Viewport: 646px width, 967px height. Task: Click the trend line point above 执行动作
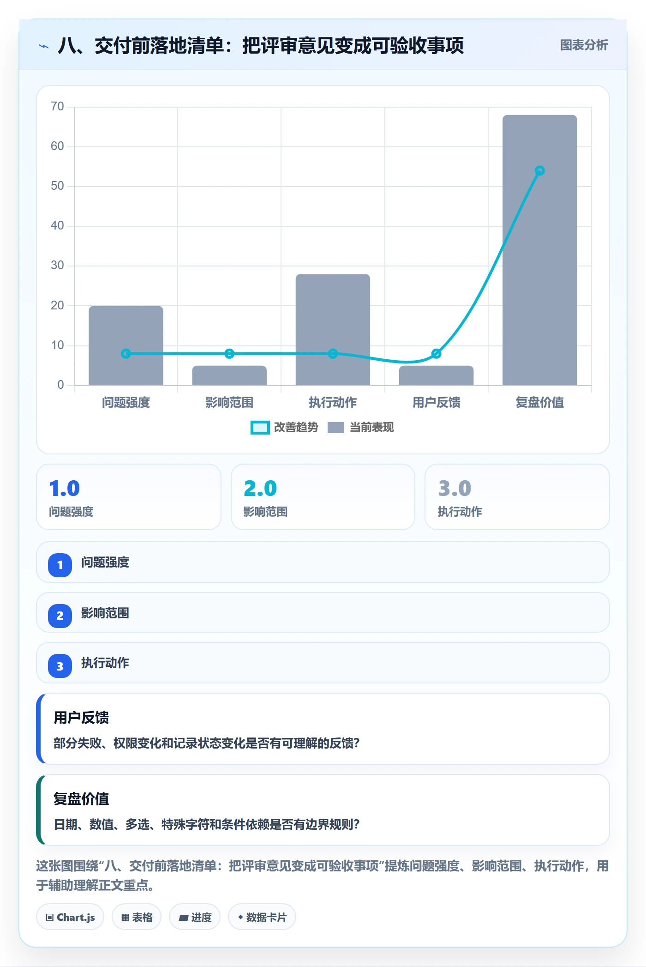tap(333, 354)
